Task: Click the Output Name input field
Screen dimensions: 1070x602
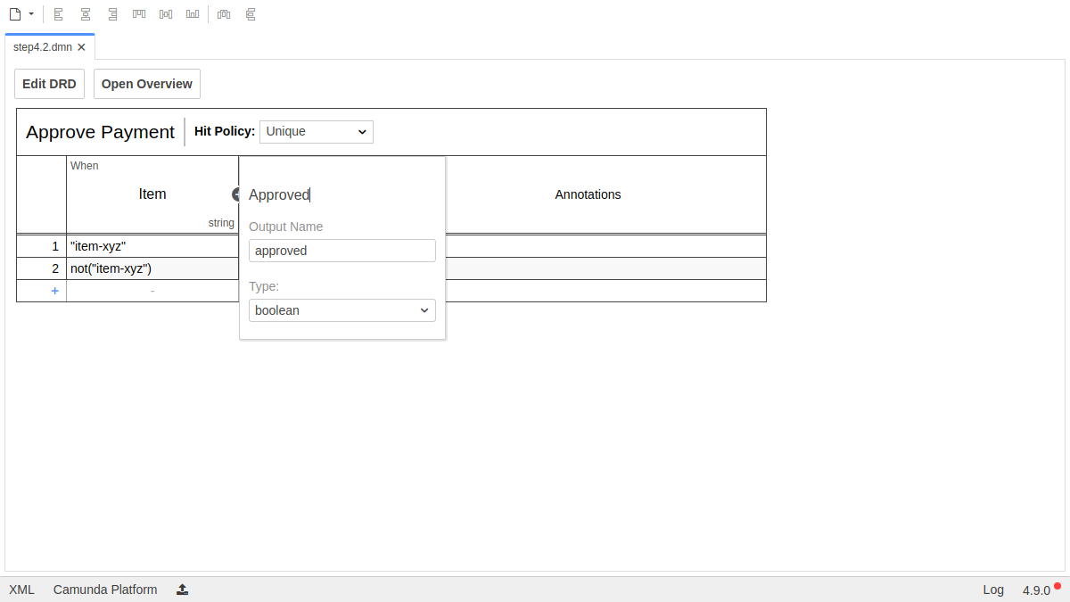Action: click(342, 251)
